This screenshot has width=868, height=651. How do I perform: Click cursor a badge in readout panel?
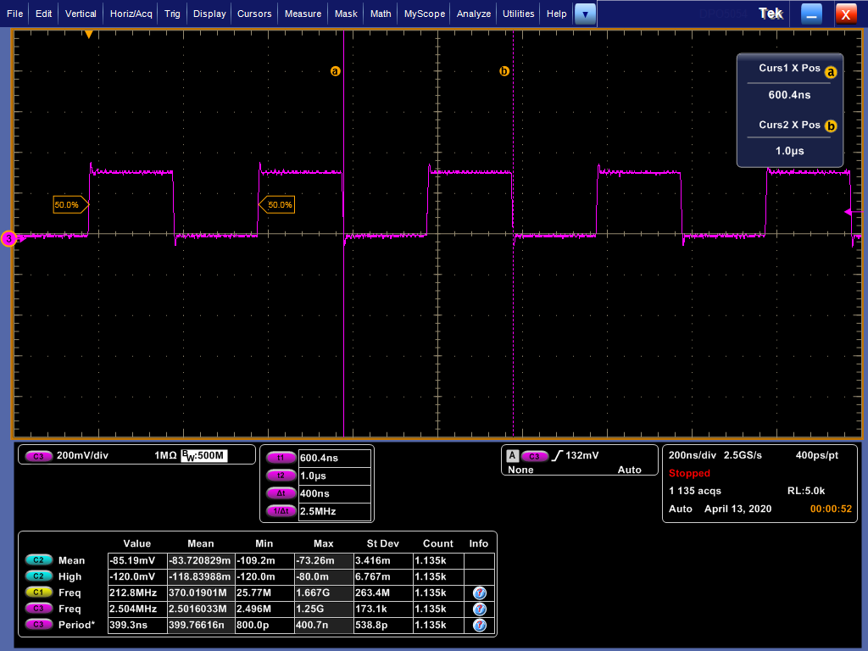pyautogui.click(x=831, y=72)
